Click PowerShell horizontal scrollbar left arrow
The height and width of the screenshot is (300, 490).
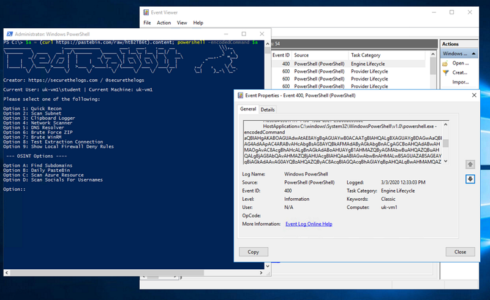pyautogui.click(x=7, y=273)
